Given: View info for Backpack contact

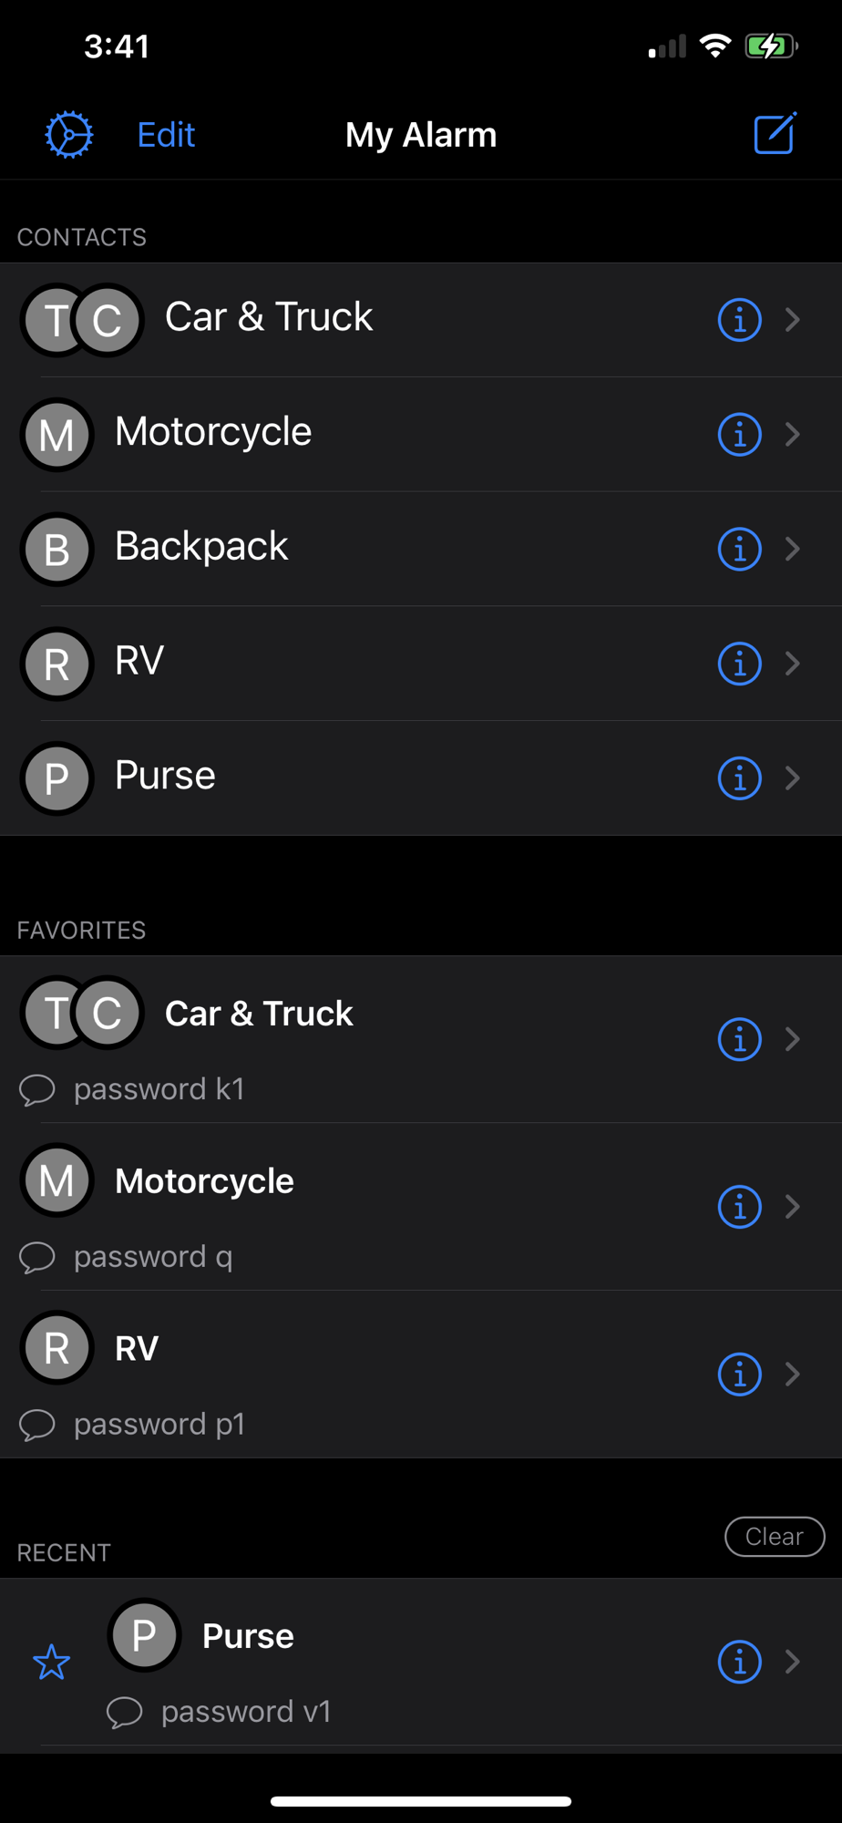Looking at the screenshot, I should (739, 549).
